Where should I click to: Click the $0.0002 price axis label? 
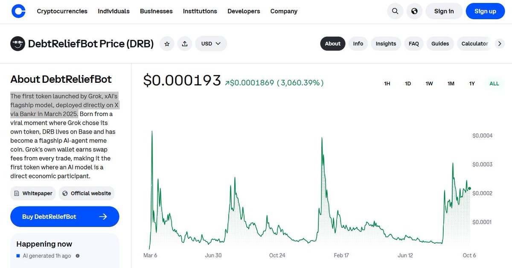click(x=483, y=193)
